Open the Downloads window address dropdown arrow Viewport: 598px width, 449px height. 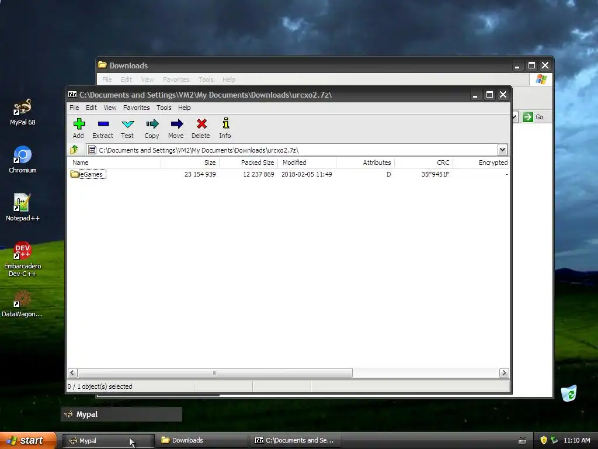515,117
